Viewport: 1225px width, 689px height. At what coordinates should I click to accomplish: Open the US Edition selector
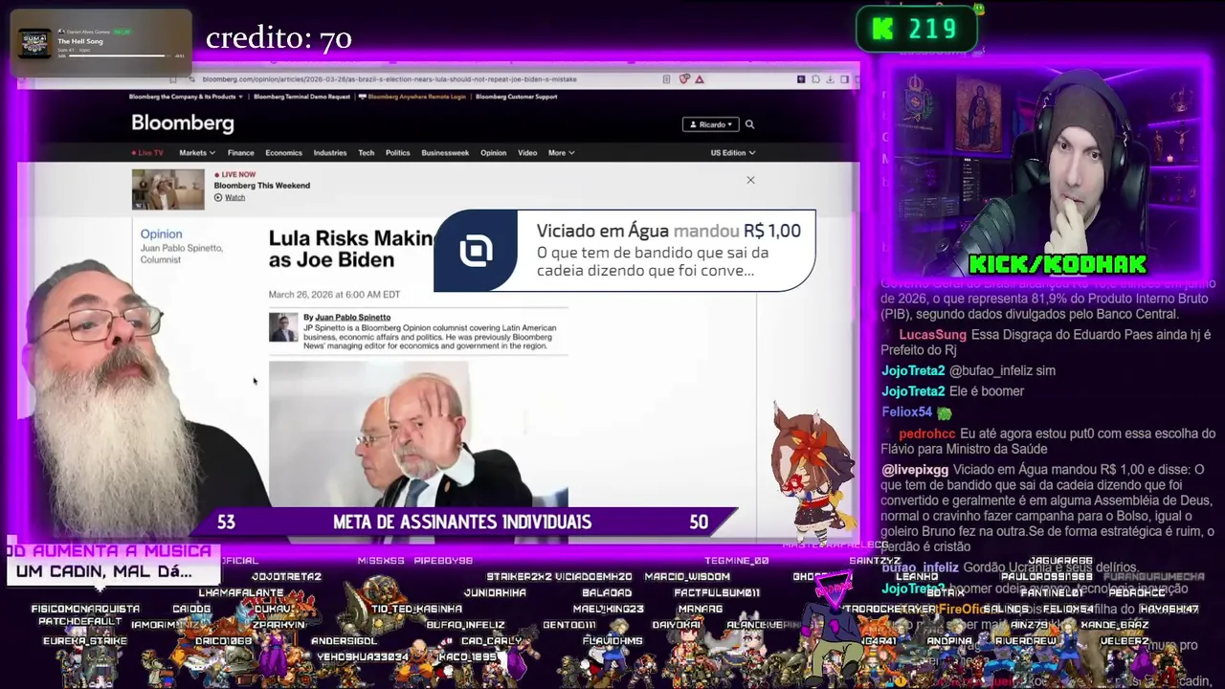(x=732, y=153)
